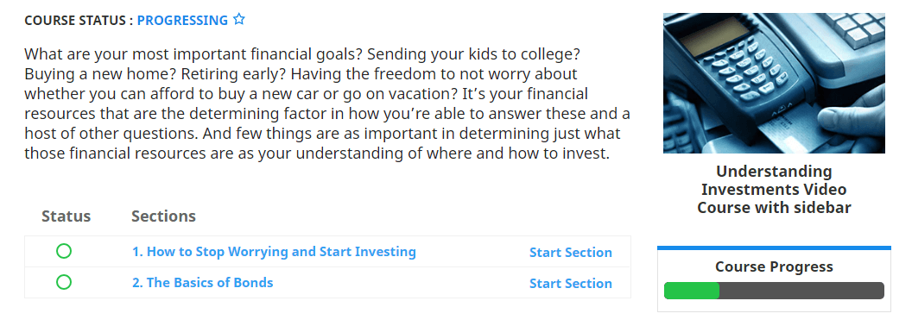This screenshot has width=912, height=326.
Task: Click the blue top border of Course Progress box
Action: click(774, 248)
